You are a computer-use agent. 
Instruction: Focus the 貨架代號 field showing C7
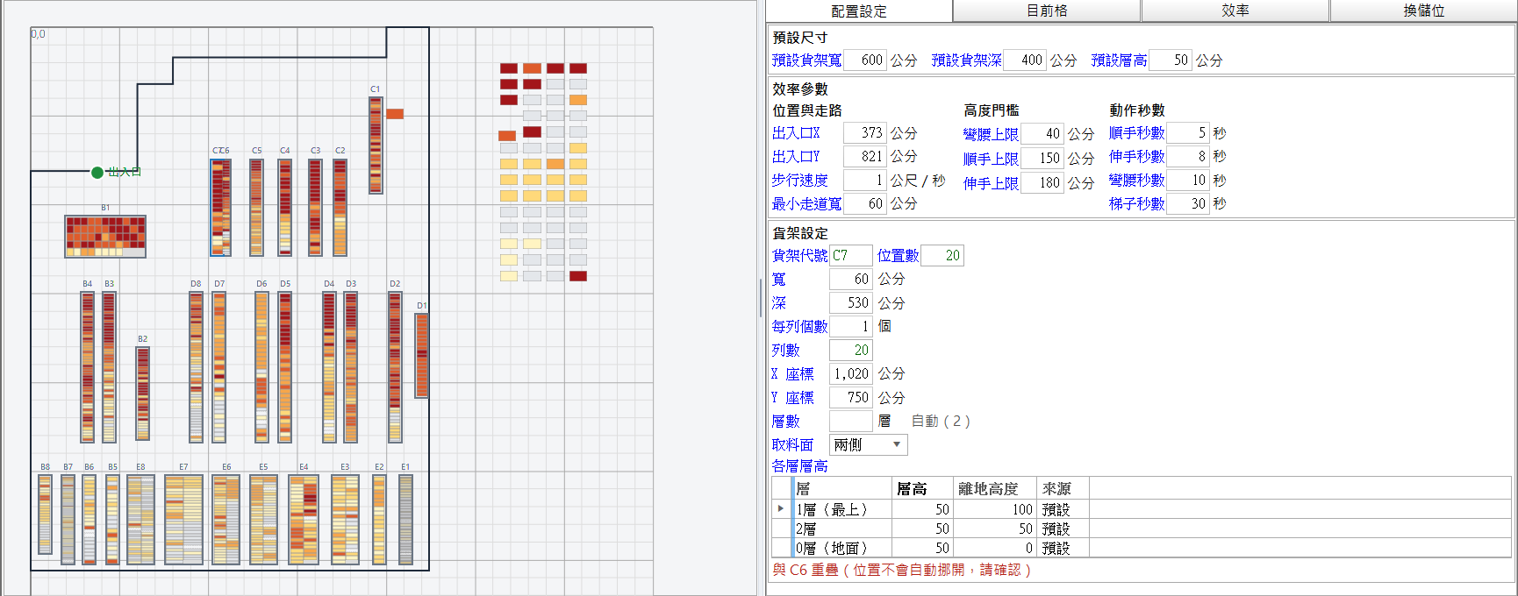click(850, 255)
